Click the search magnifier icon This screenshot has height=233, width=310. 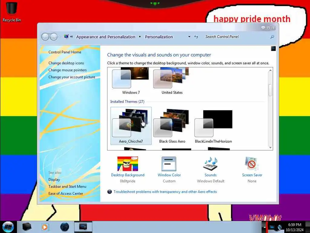(272, 37)
